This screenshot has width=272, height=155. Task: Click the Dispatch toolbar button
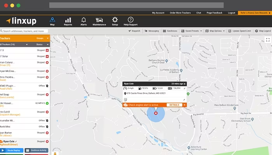(134, 31)
